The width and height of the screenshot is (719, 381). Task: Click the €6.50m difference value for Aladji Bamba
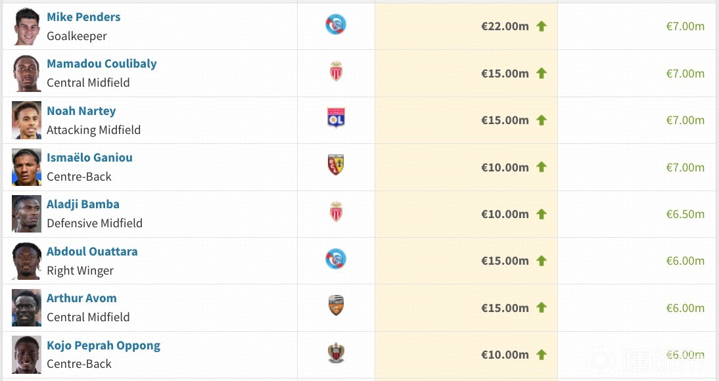click(x=685, y=214)
